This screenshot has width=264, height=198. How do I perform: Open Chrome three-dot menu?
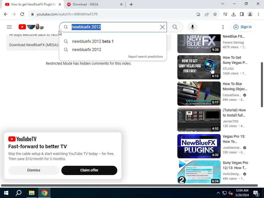point(258,14)
